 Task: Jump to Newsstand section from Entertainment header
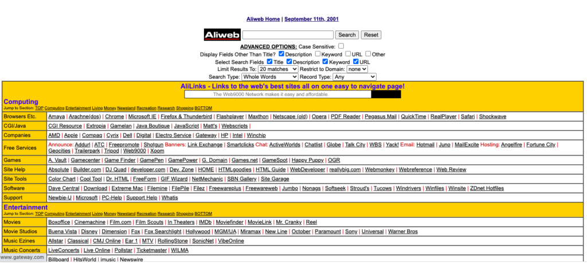point(127,213)
